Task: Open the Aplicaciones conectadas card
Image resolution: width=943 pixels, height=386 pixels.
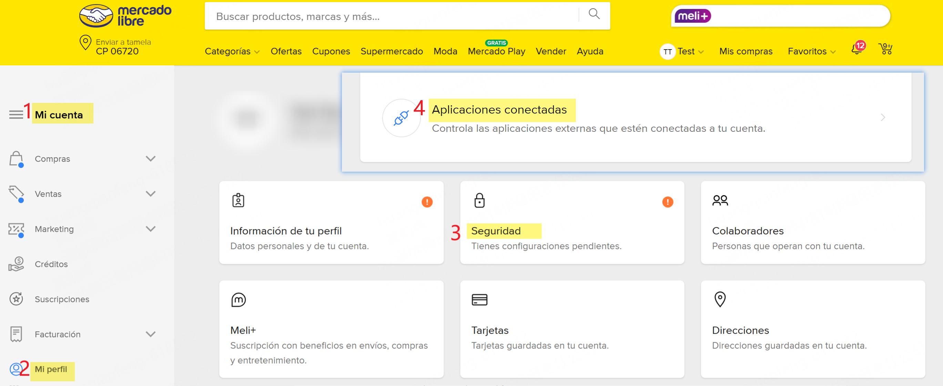Action: pyautogui.click(x=636, y=117)
